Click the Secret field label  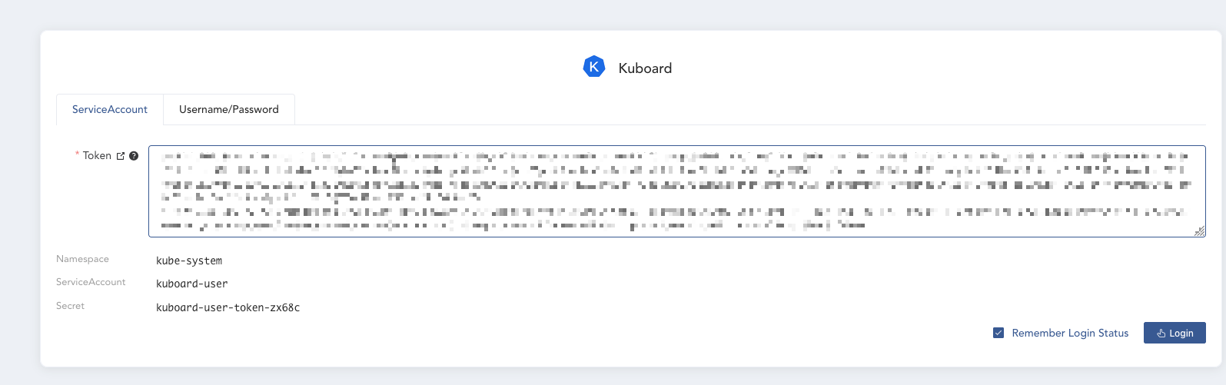(x=70, y=306)
